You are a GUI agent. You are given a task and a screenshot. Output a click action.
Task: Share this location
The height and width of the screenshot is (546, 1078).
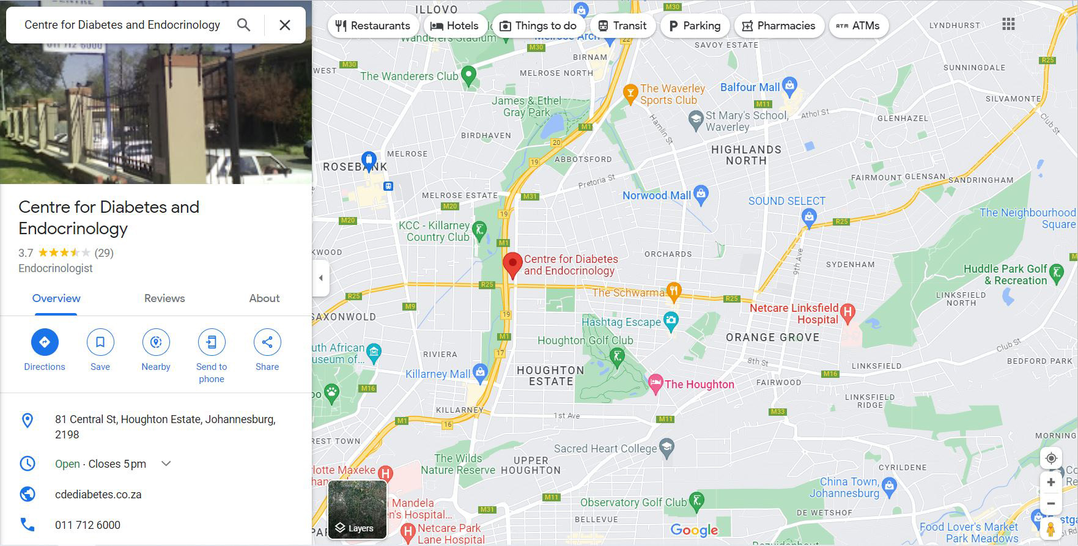click(x=267, y=342)
